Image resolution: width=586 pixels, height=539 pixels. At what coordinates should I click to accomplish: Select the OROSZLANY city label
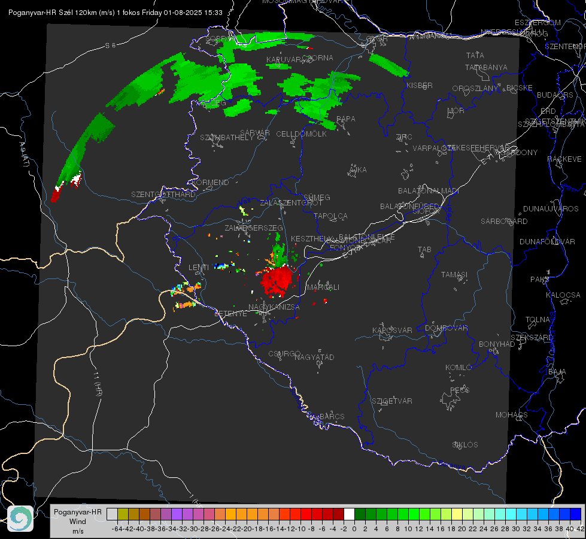coord(475,88)
